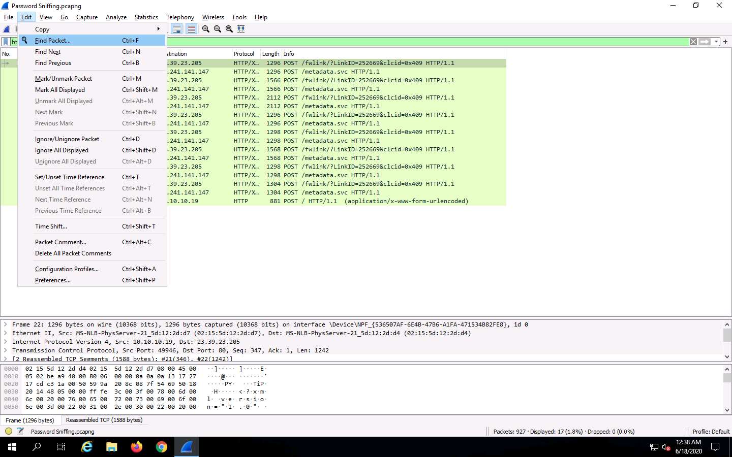Select Mark/Unmark Packet menu entry

[x=92, y=78]
